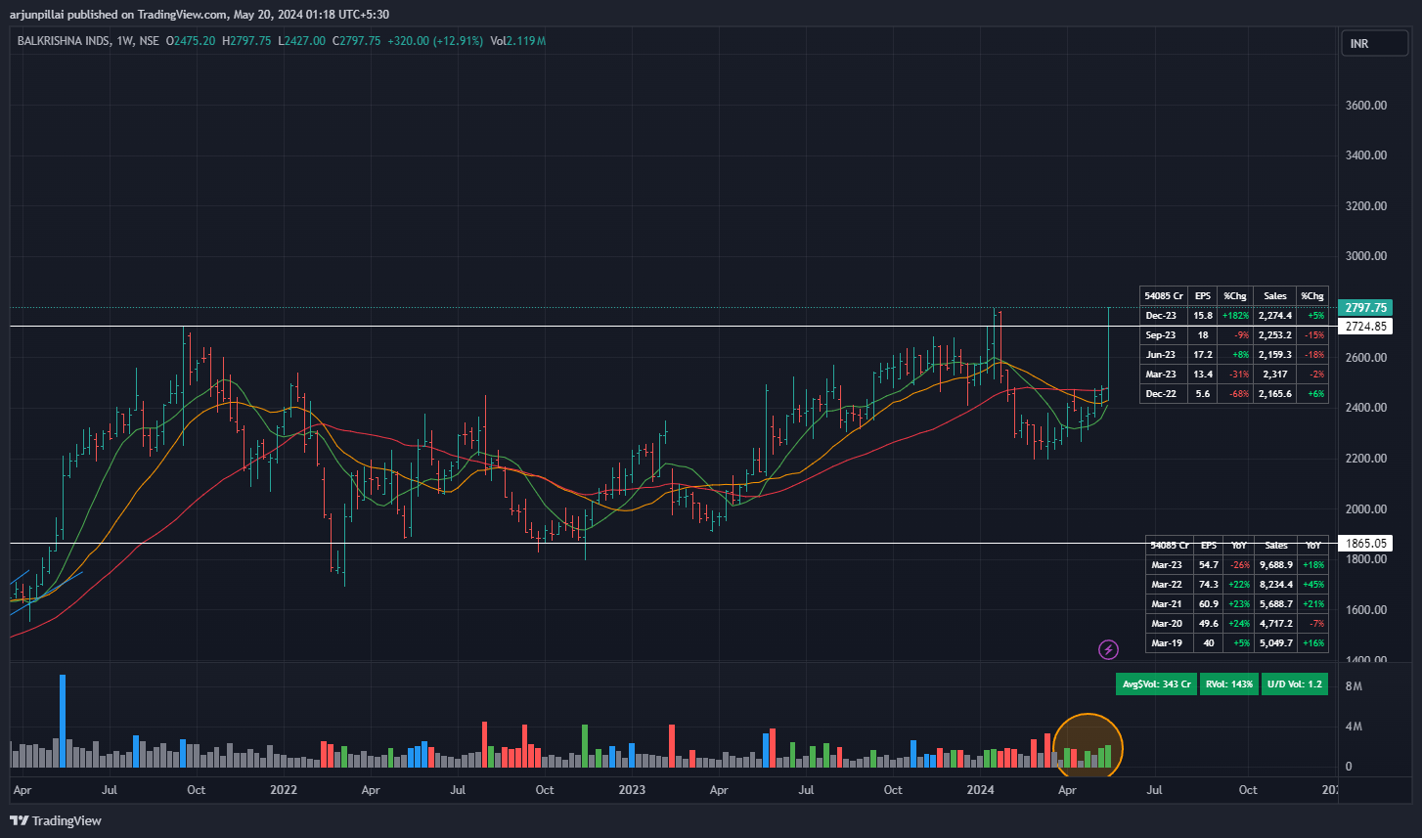Image resolution: width=1422 pixels, height=838 pixels.
Task: Select the U/D Vol: 1.2 badge
Action: pyautogui.click(x=1295, y=684)
